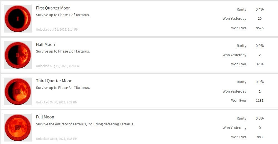
Task: Click the 'defeating Tartarus' Full Moon description
Action: 85,124
